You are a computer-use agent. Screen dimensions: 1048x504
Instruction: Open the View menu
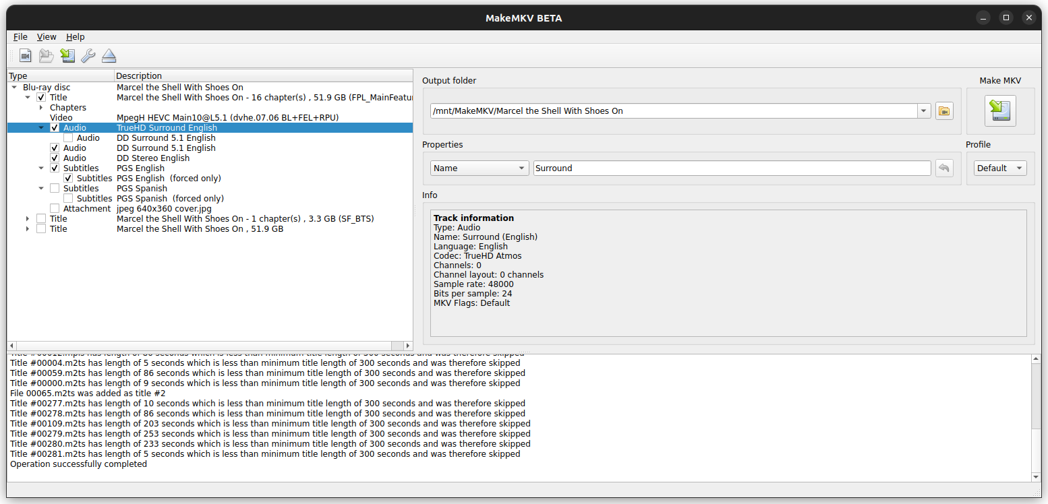[47, 37]
